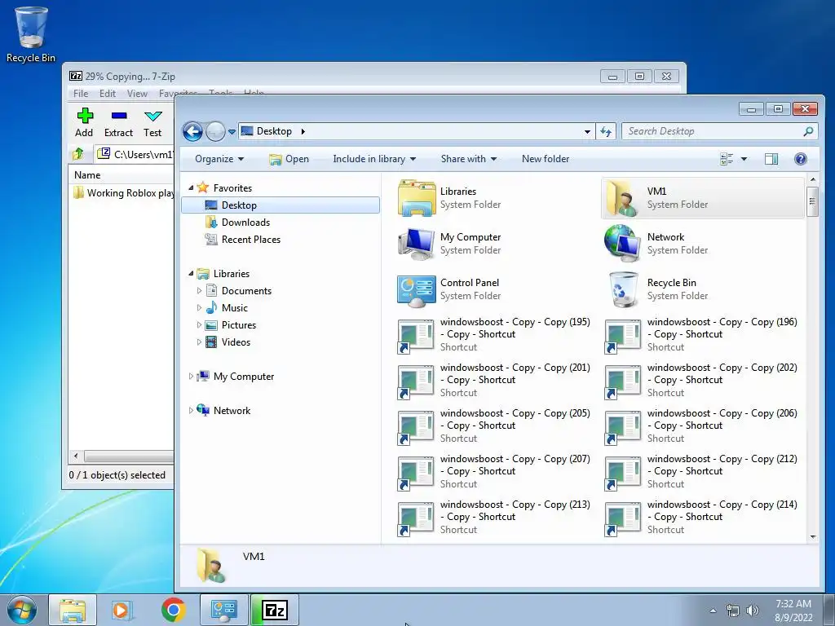Show the preview pane
Image resolution: width=835 pixels, height=626 pixels.
coord(771,159)
